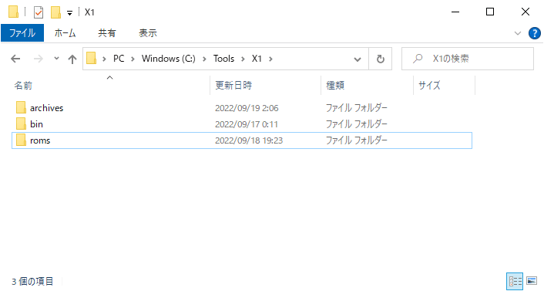The width and height of the screenshot is (544, 291).
Task: Click the search magnifier icon
Action: click(x=418, y=59)
